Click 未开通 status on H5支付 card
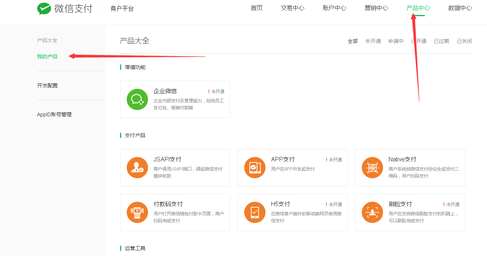 pyautogui.click(x=334, y=205)
